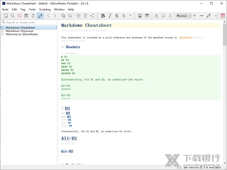
Task: Toggle note edit mode pencil icon
Action: click(40, 16)
